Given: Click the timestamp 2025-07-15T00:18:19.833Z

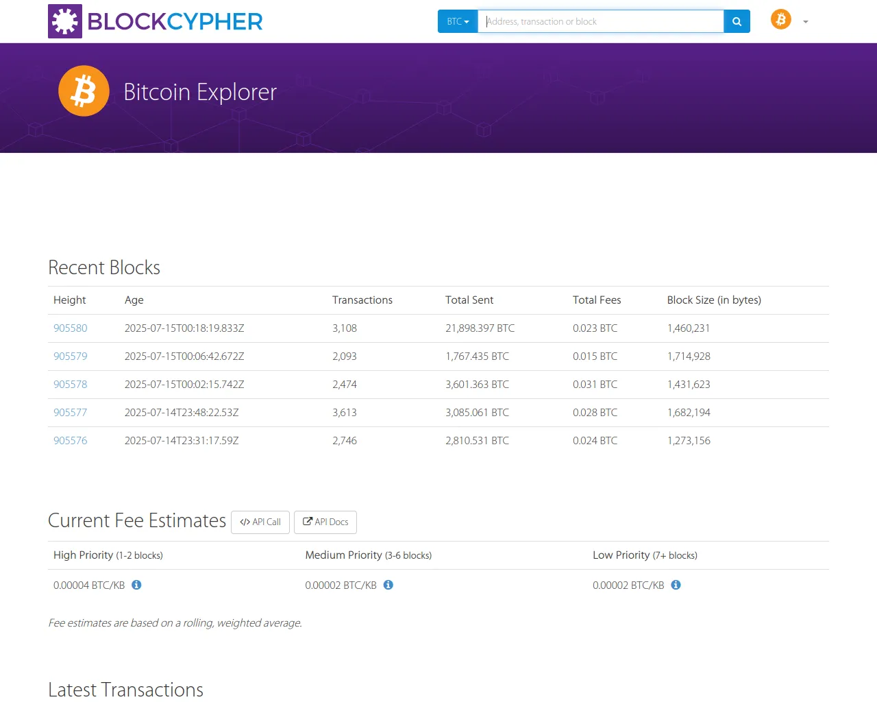Looking at the screenshot, I should tap(184, 328).
